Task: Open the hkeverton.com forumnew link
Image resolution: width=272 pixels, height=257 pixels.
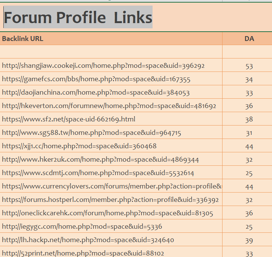Action: point(109,106)
